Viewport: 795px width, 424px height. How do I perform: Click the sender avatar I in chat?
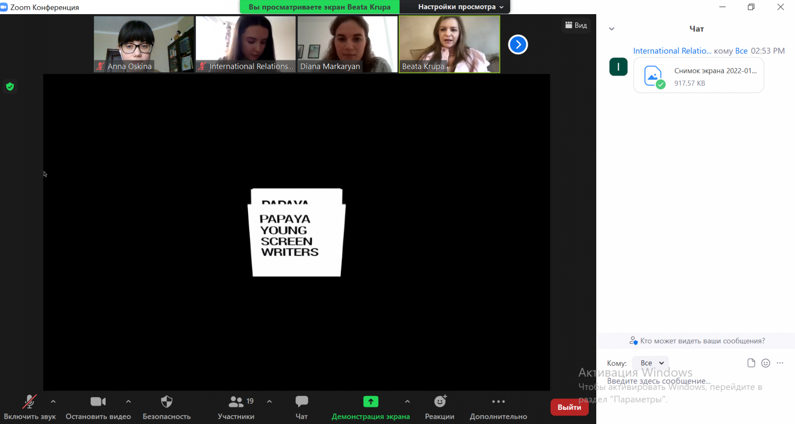click(618, 67)
